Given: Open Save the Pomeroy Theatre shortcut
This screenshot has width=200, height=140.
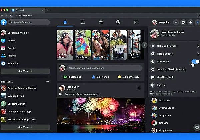Looking at the screenshot, I should [x=22, y=88].
